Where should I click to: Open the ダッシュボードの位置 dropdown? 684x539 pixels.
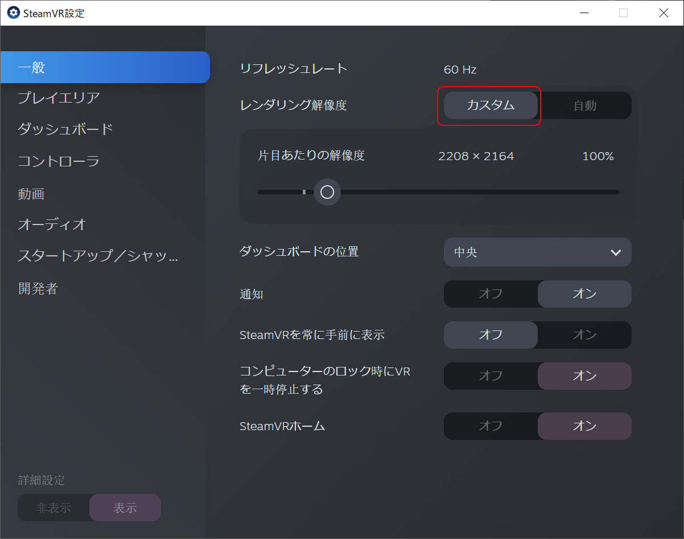pos(537,252)
